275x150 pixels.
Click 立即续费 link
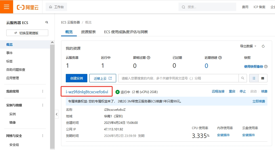(x=259, y=101)
